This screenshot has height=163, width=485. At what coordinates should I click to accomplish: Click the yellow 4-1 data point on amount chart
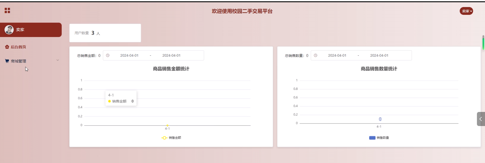(x=167, y=125)
